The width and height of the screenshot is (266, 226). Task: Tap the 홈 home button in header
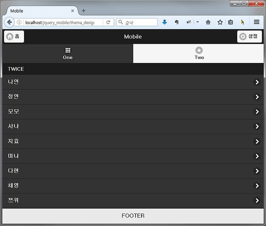point(14,36)
